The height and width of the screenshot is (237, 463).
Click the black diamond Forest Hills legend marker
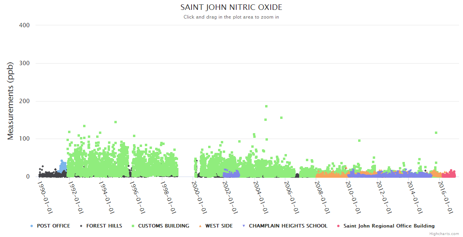click(x=81, y=226)
